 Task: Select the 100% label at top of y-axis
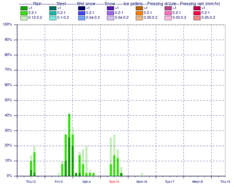click(x=8, y=25)
